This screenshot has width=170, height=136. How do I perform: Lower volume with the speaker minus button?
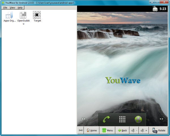134,130
